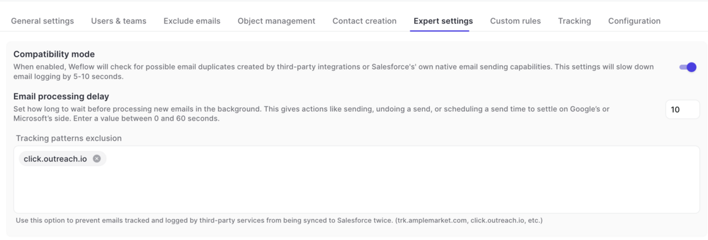Open the General settings tab
This screenshot has width=708, height=240.
42,21
